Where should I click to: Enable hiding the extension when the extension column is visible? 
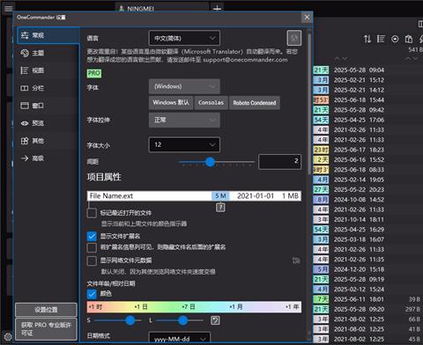pos(92,247)
